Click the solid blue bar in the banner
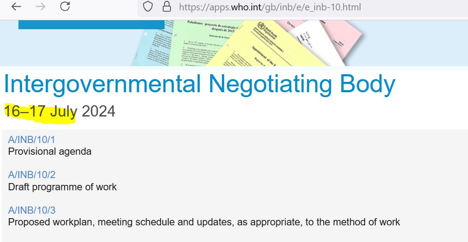Viewport: 468px width, 242px height. tap(91, 24)
